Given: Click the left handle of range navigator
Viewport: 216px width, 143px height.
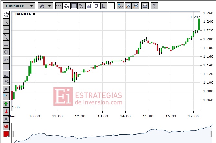Looking at the screenshot, I should 13,134.
